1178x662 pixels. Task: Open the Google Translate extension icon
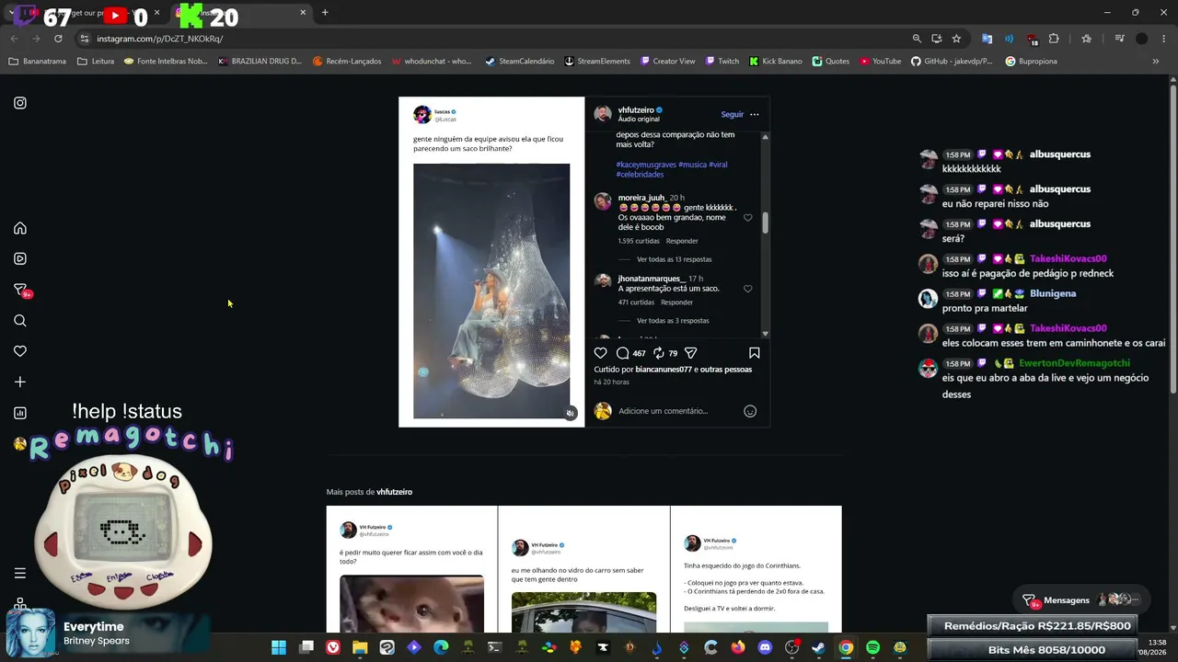[987, 39]
